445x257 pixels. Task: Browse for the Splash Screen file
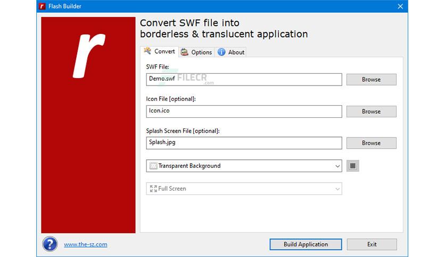click(371, 143)
